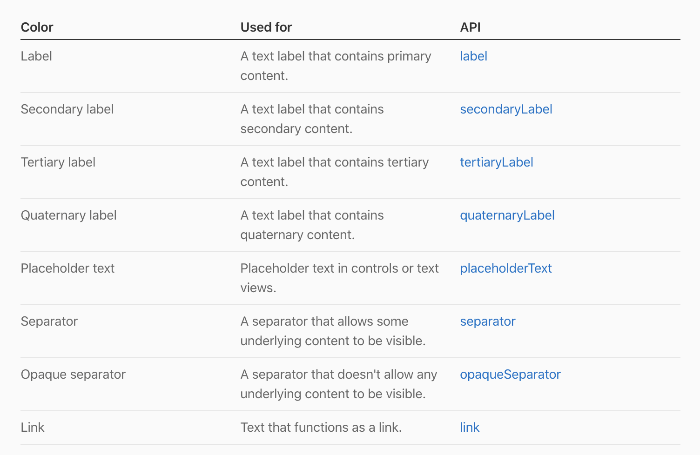Click the Quaternary label row name
700x455 pixels.
click(x=68, y=215)
